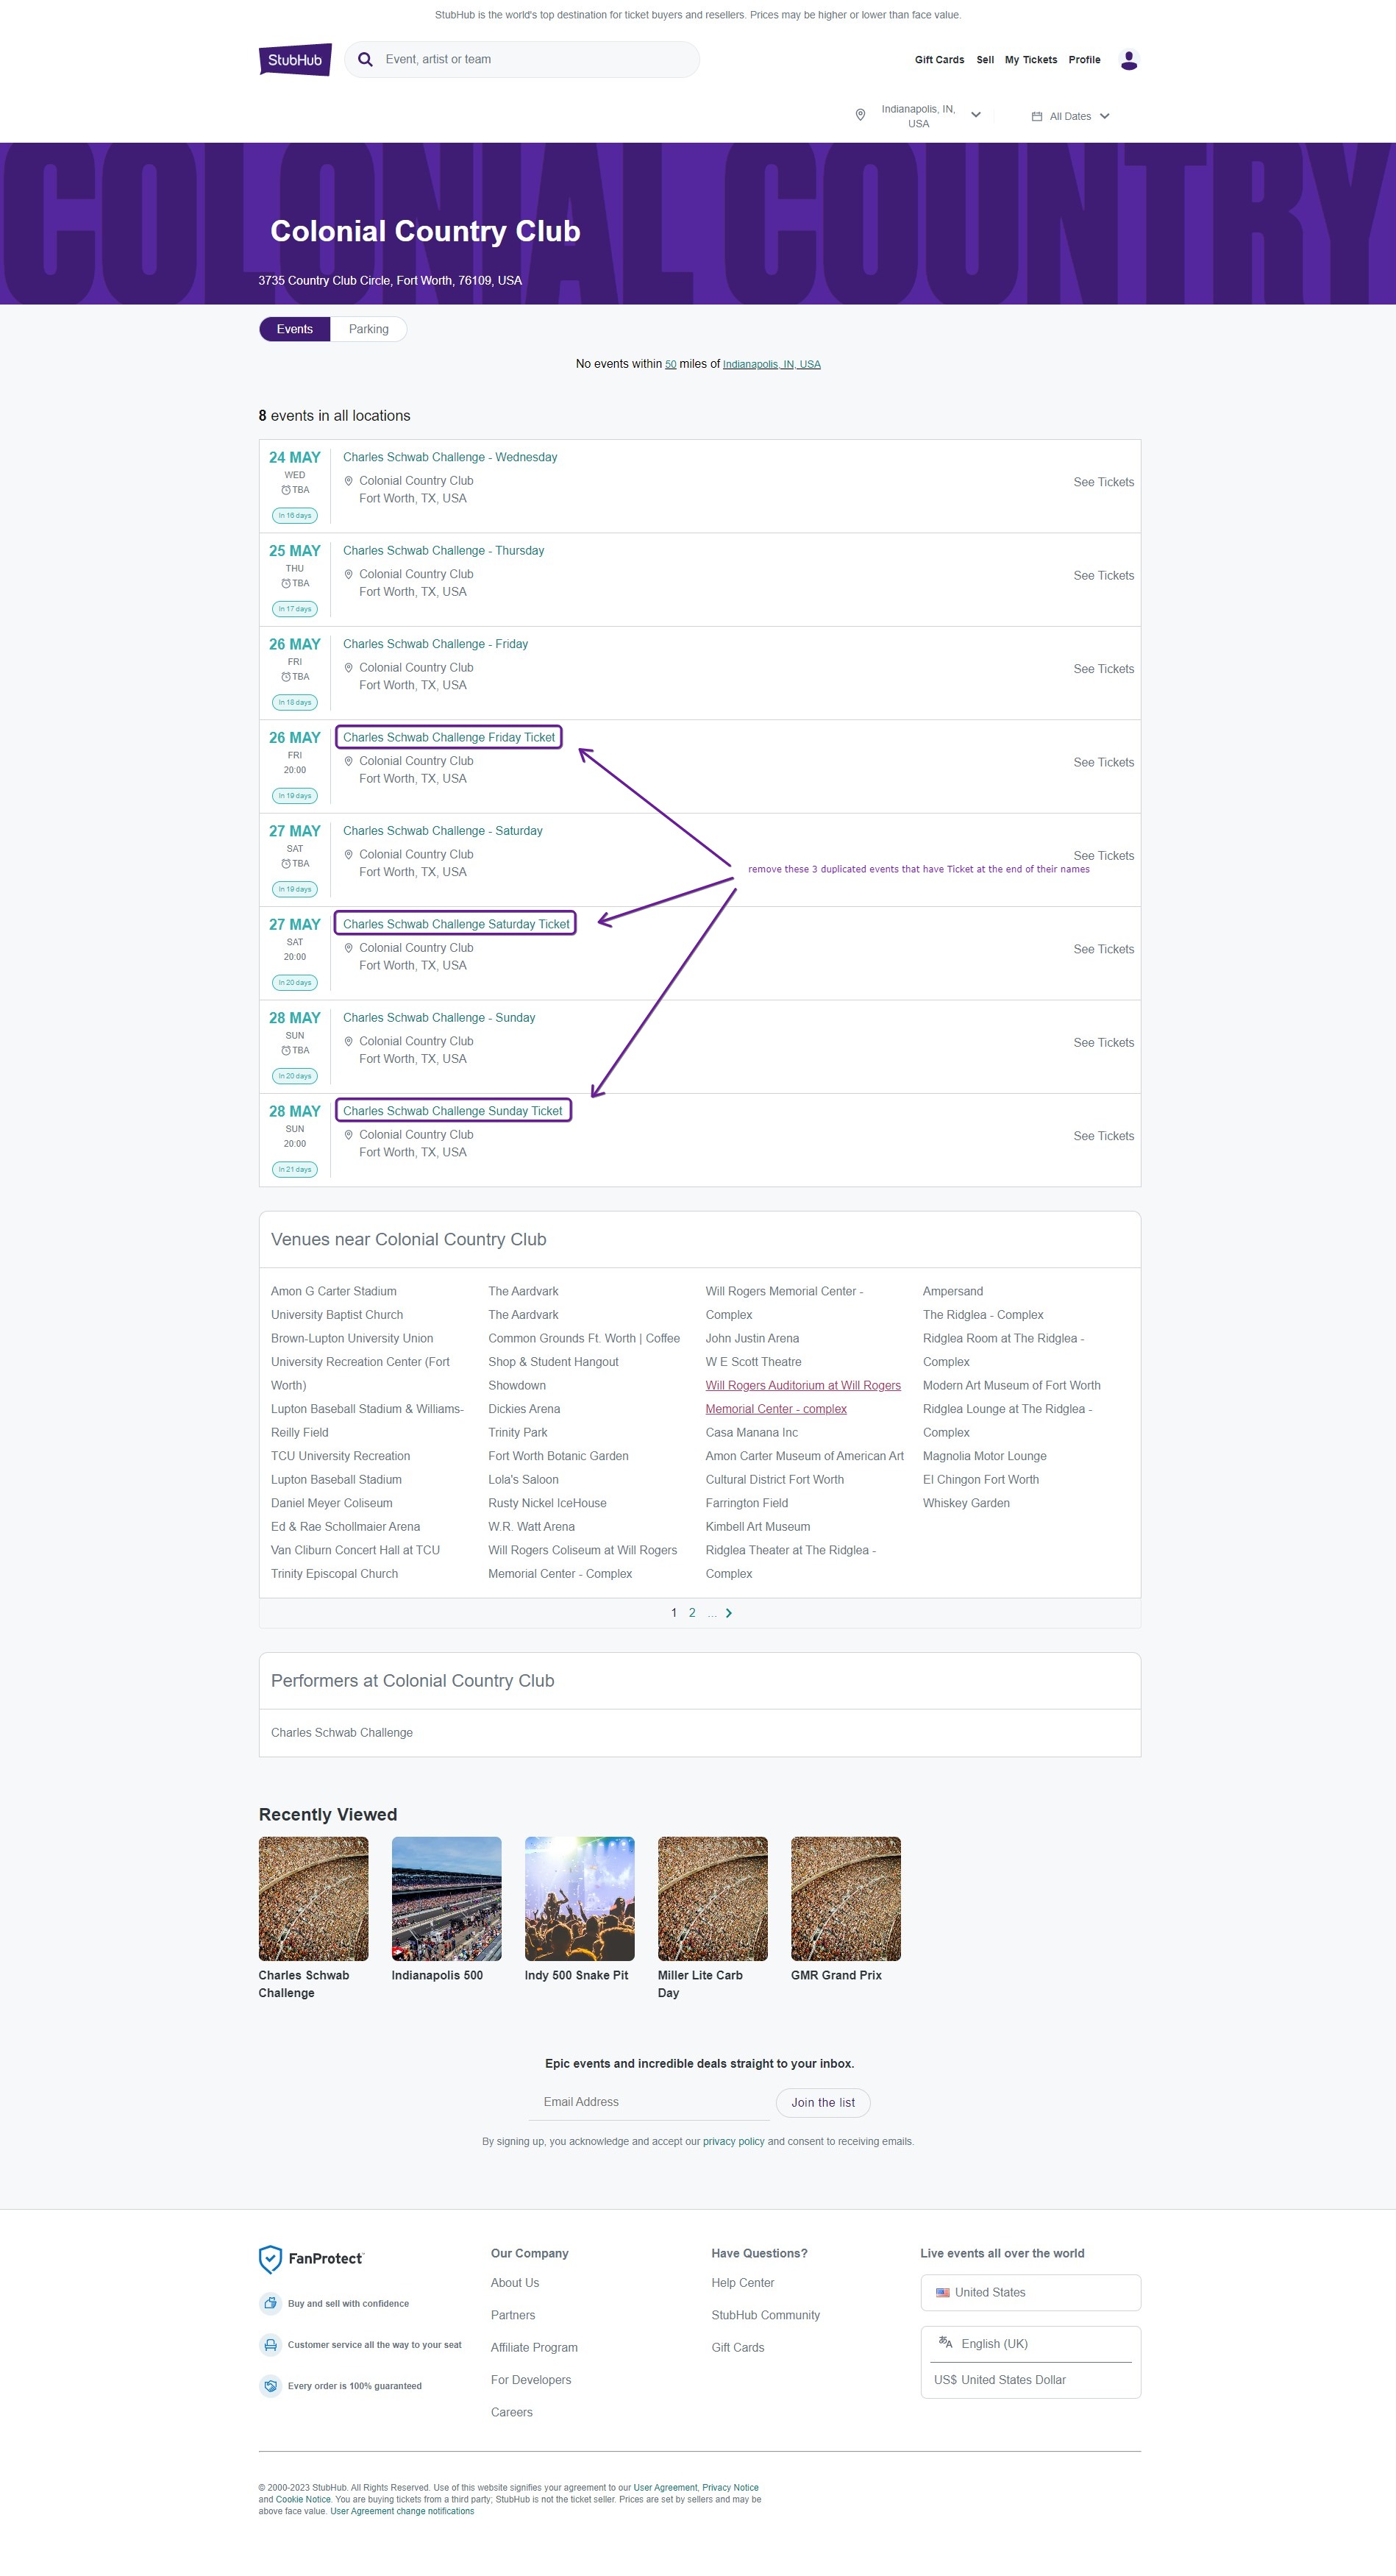Open Gift Cards in header
1396x2576 pixels.
point(939,60)
